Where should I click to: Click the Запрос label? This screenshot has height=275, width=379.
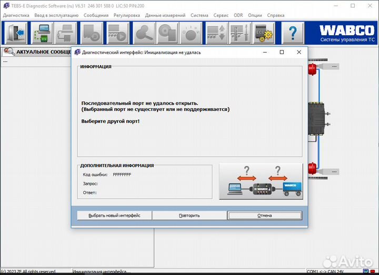click(90, 184)
